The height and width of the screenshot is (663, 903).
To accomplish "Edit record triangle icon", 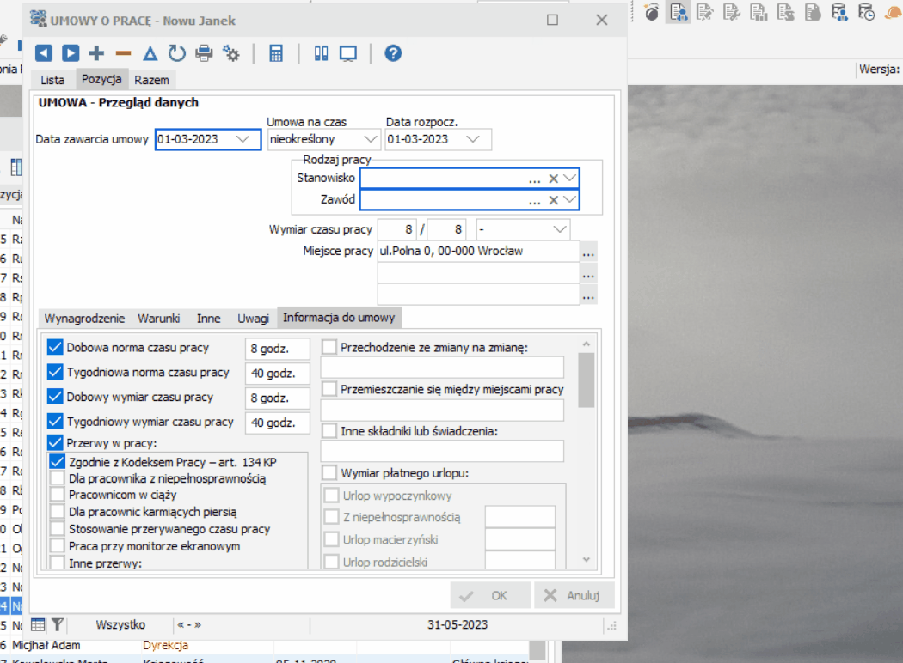I will coord(150,53).
